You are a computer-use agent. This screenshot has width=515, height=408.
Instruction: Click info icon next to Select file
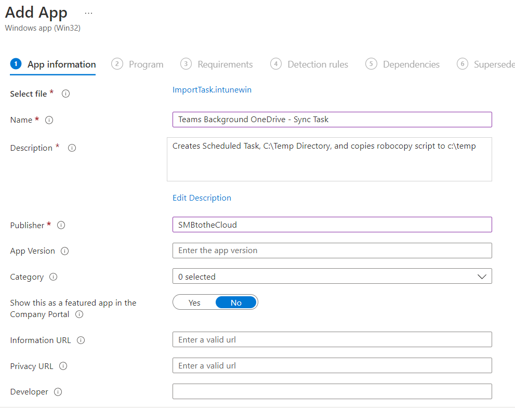pos(66,94)
